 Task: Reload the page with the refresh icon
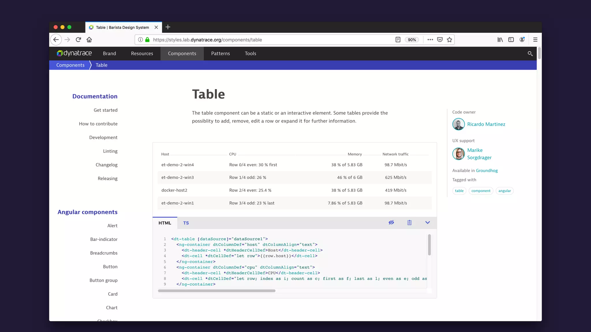(x=78, y=39)
